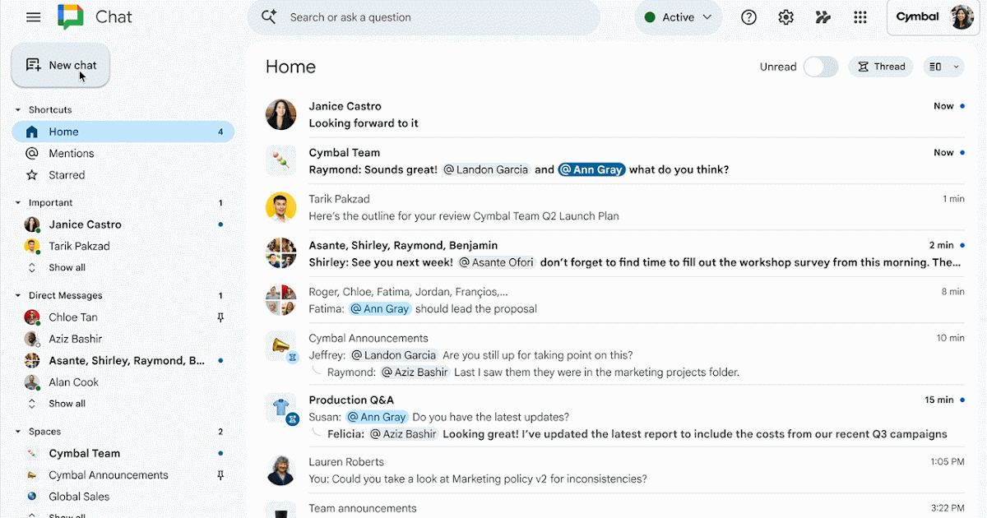Toggle the Unread filter switch
Screen dimensions: 987x518
(x=820, y=67)
